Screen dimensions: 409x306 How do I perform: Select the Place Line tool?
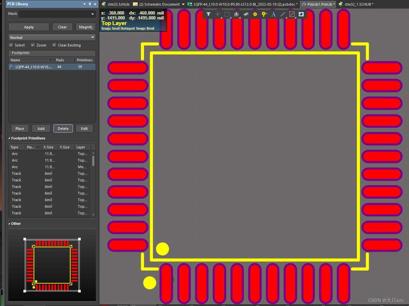tap(282, 14)
